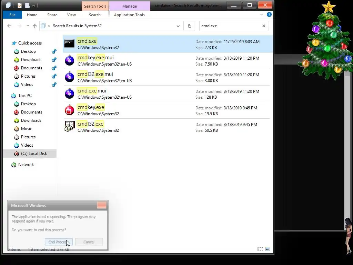
Task: Click the pin icon beside Quick access Pictures
Action: pos(54,76)
